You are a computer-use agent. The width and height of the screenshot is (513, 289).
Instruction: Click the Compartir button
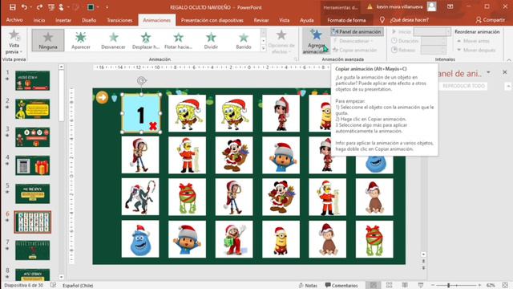click(x=490, y=20)
